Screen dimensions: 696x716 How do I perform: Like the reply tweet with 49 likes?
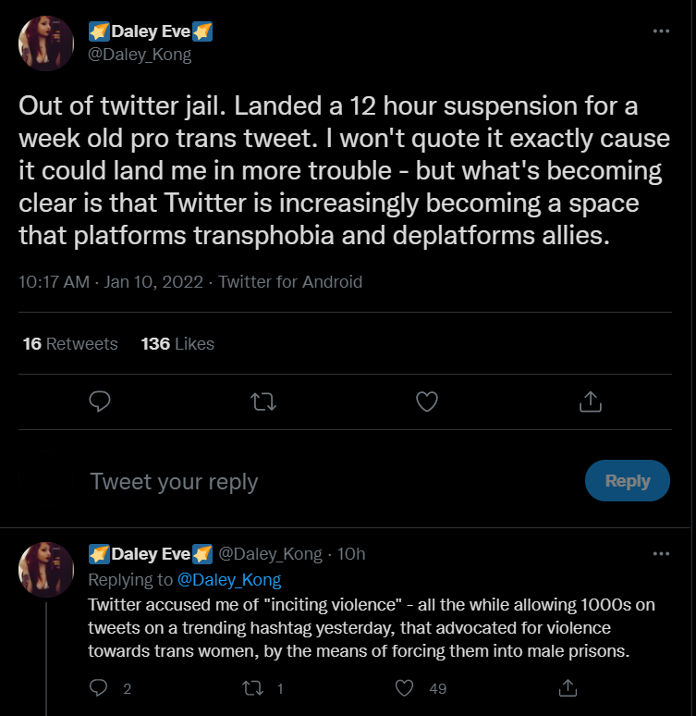404,687
